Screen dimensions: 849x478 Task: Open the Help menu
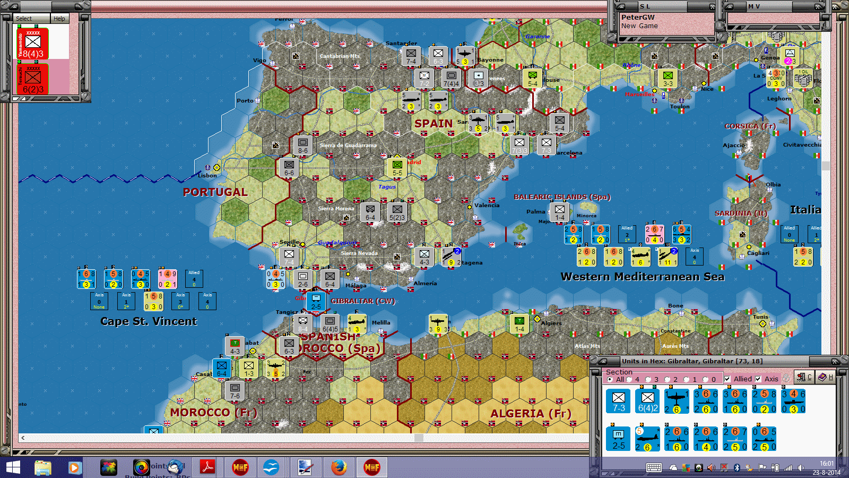click(x=59, y=18)
